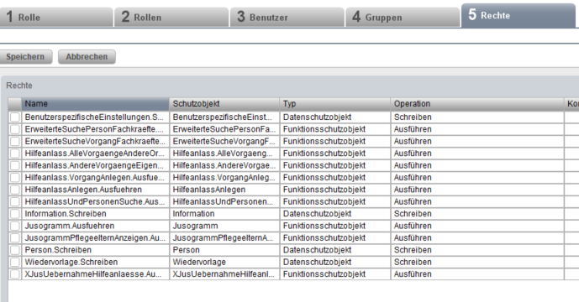The height and width of the screenshot is (302, 579).
Task: Check the BenutzerspezifischeEinstellungen row checkbox
Action: coord(15,117)
